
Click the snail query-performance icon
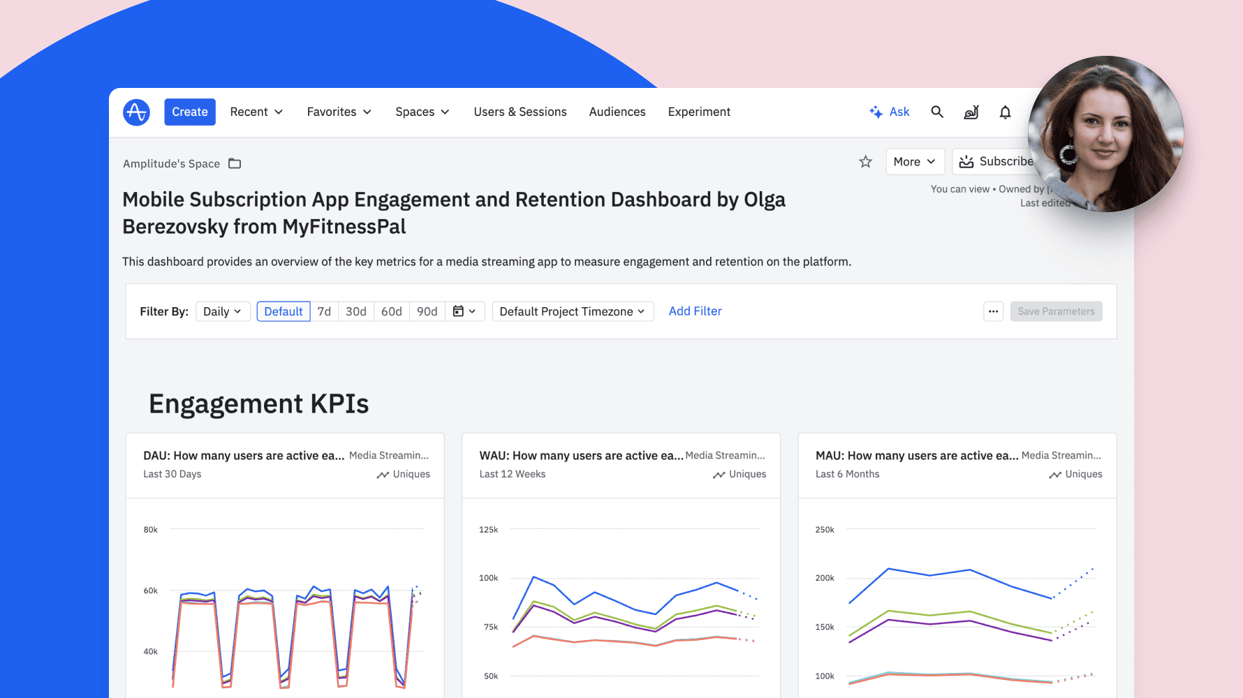click(971, 112)
